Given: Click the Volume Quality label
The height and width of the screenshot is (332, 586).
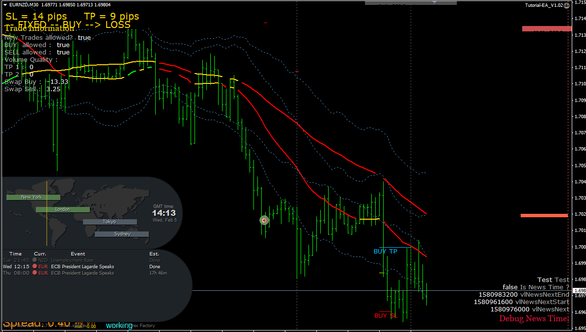Looking at the screenshot, I should click(31, 60).
